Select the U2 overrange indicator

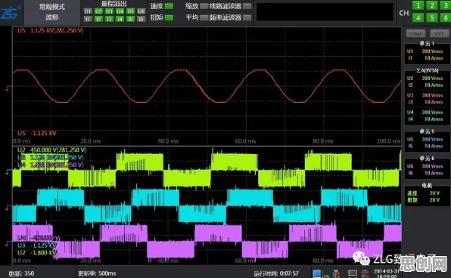[98, 11]
